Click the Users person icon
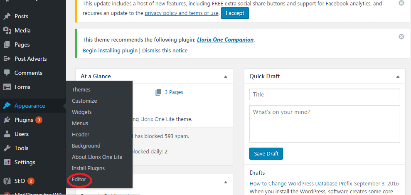This screenshot has width=411, height=195. pos(7,134)
